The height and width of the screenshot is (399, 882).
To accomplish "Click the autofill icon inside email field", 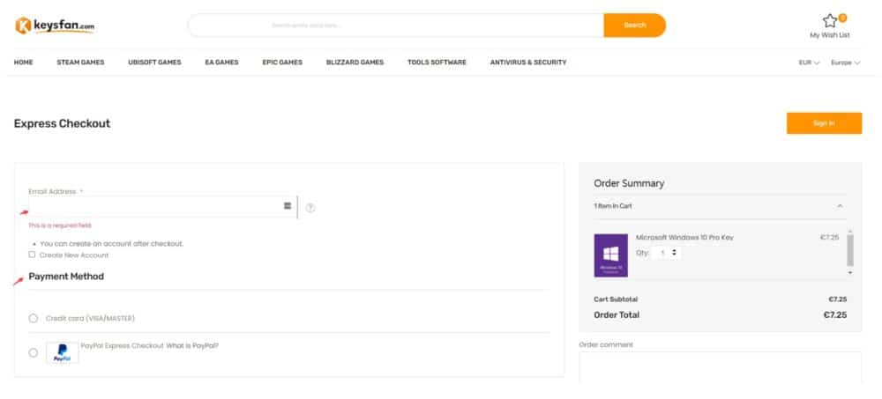I will 288,206.
